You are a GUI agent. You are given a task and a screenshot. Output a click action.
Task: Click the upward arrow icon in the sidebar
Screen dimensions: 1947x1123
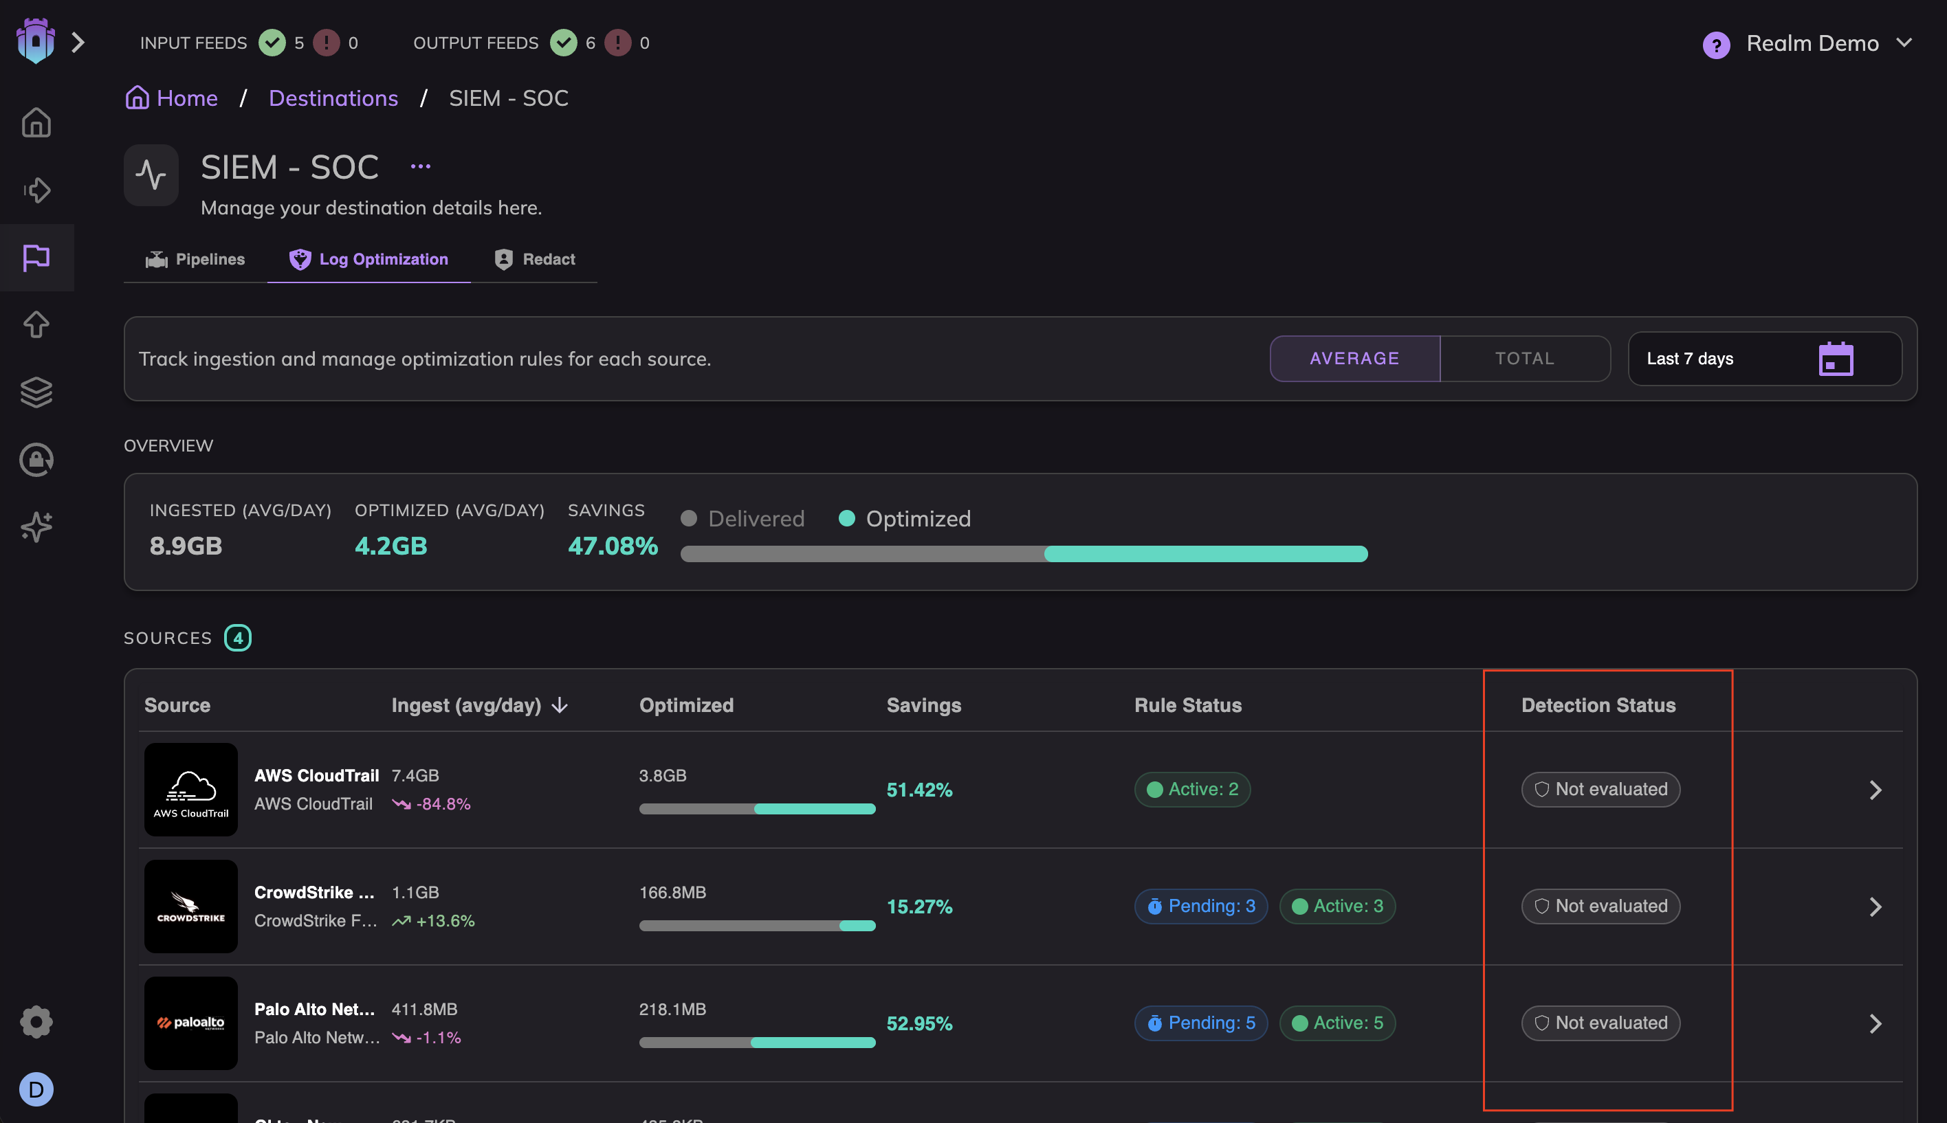pyautogui.click(x=36, y=324)
